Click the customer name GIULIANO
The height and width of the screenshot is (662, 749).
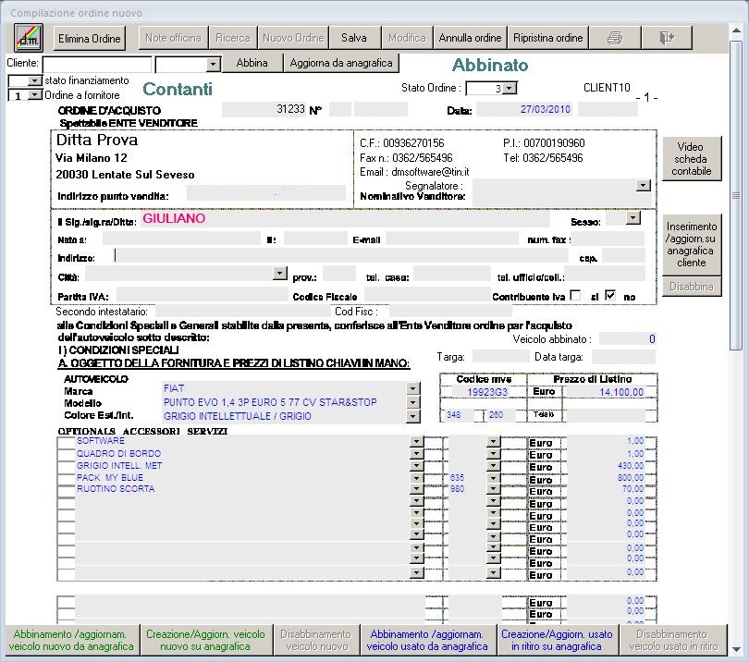point(174,218)
